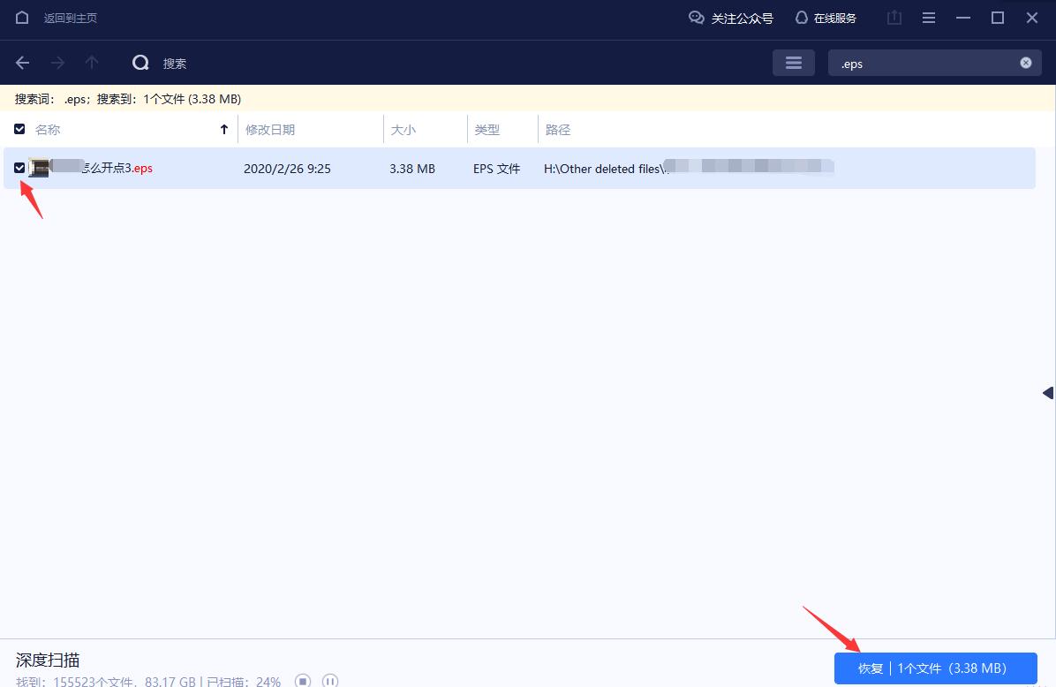Click the home icon to return home

coord(21,18)
